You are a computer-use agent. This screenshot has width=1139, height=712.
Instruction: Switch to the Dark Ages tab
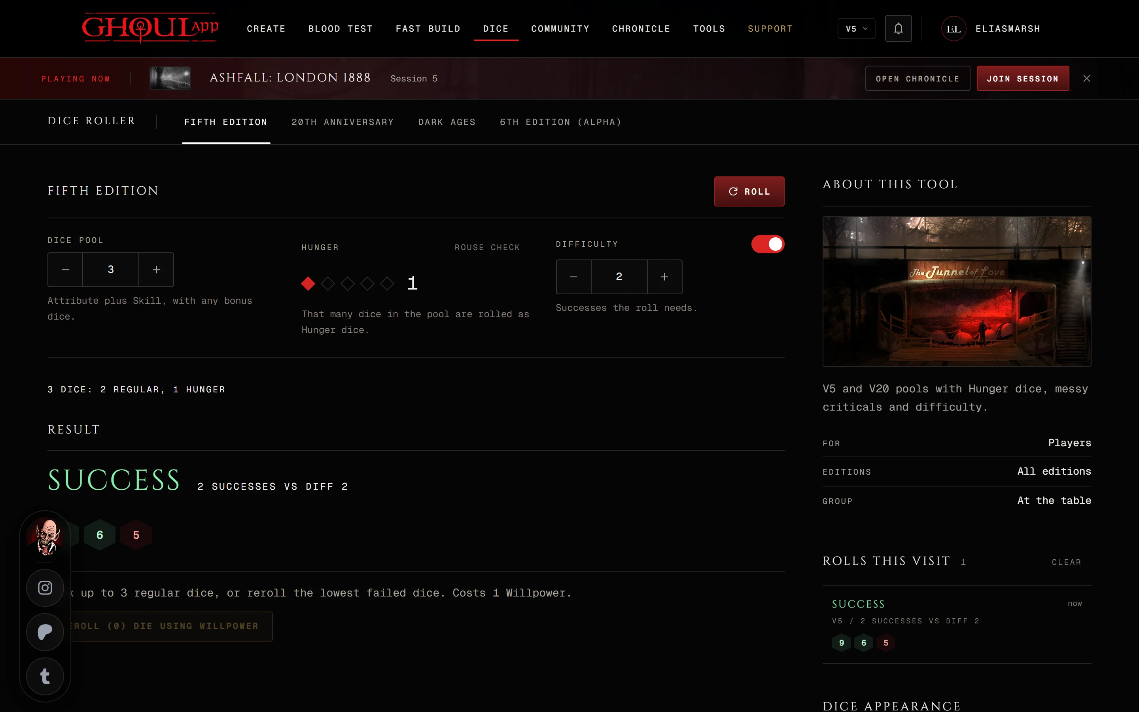[447, 122]
